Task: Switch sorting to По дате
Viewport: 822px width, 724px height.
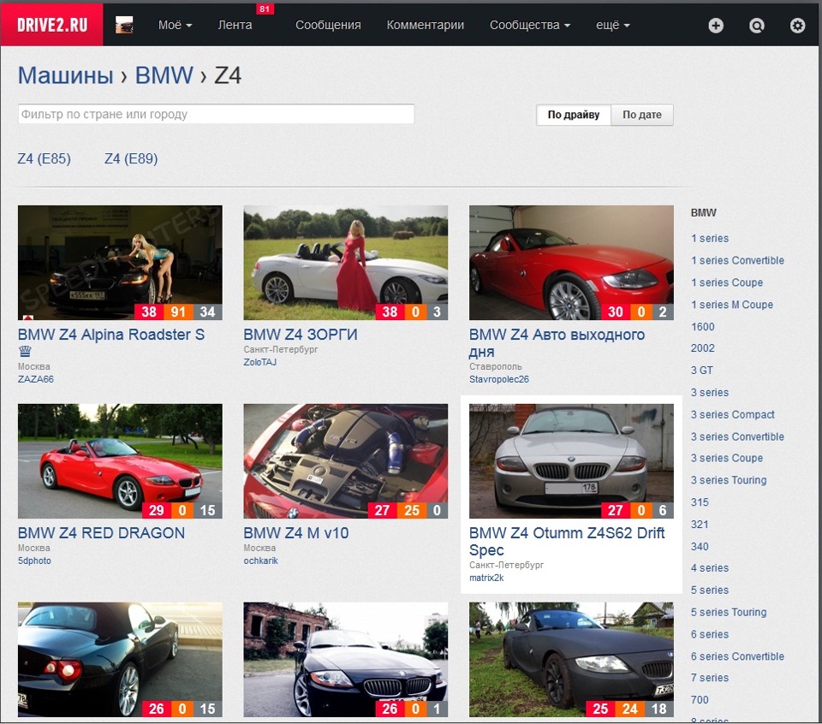Action: pos(642,114)
